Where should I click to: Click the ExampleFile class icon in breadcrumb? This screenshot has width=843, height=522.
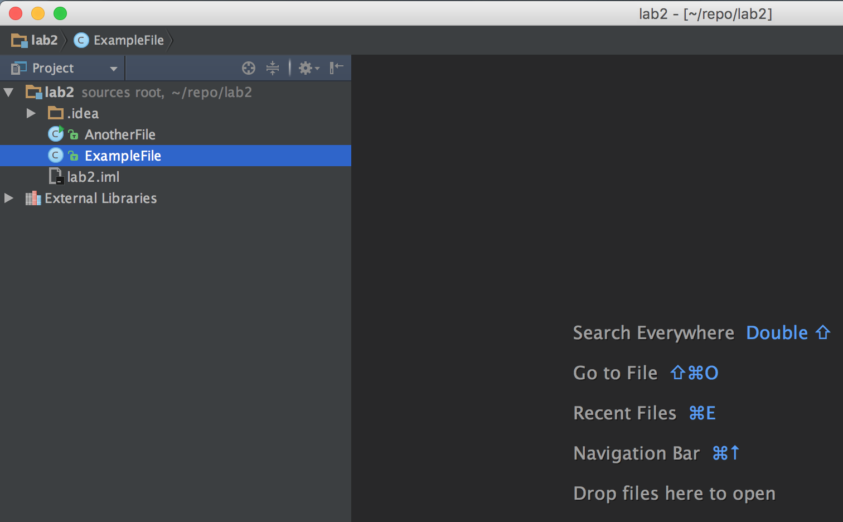(x=81, y=40)
